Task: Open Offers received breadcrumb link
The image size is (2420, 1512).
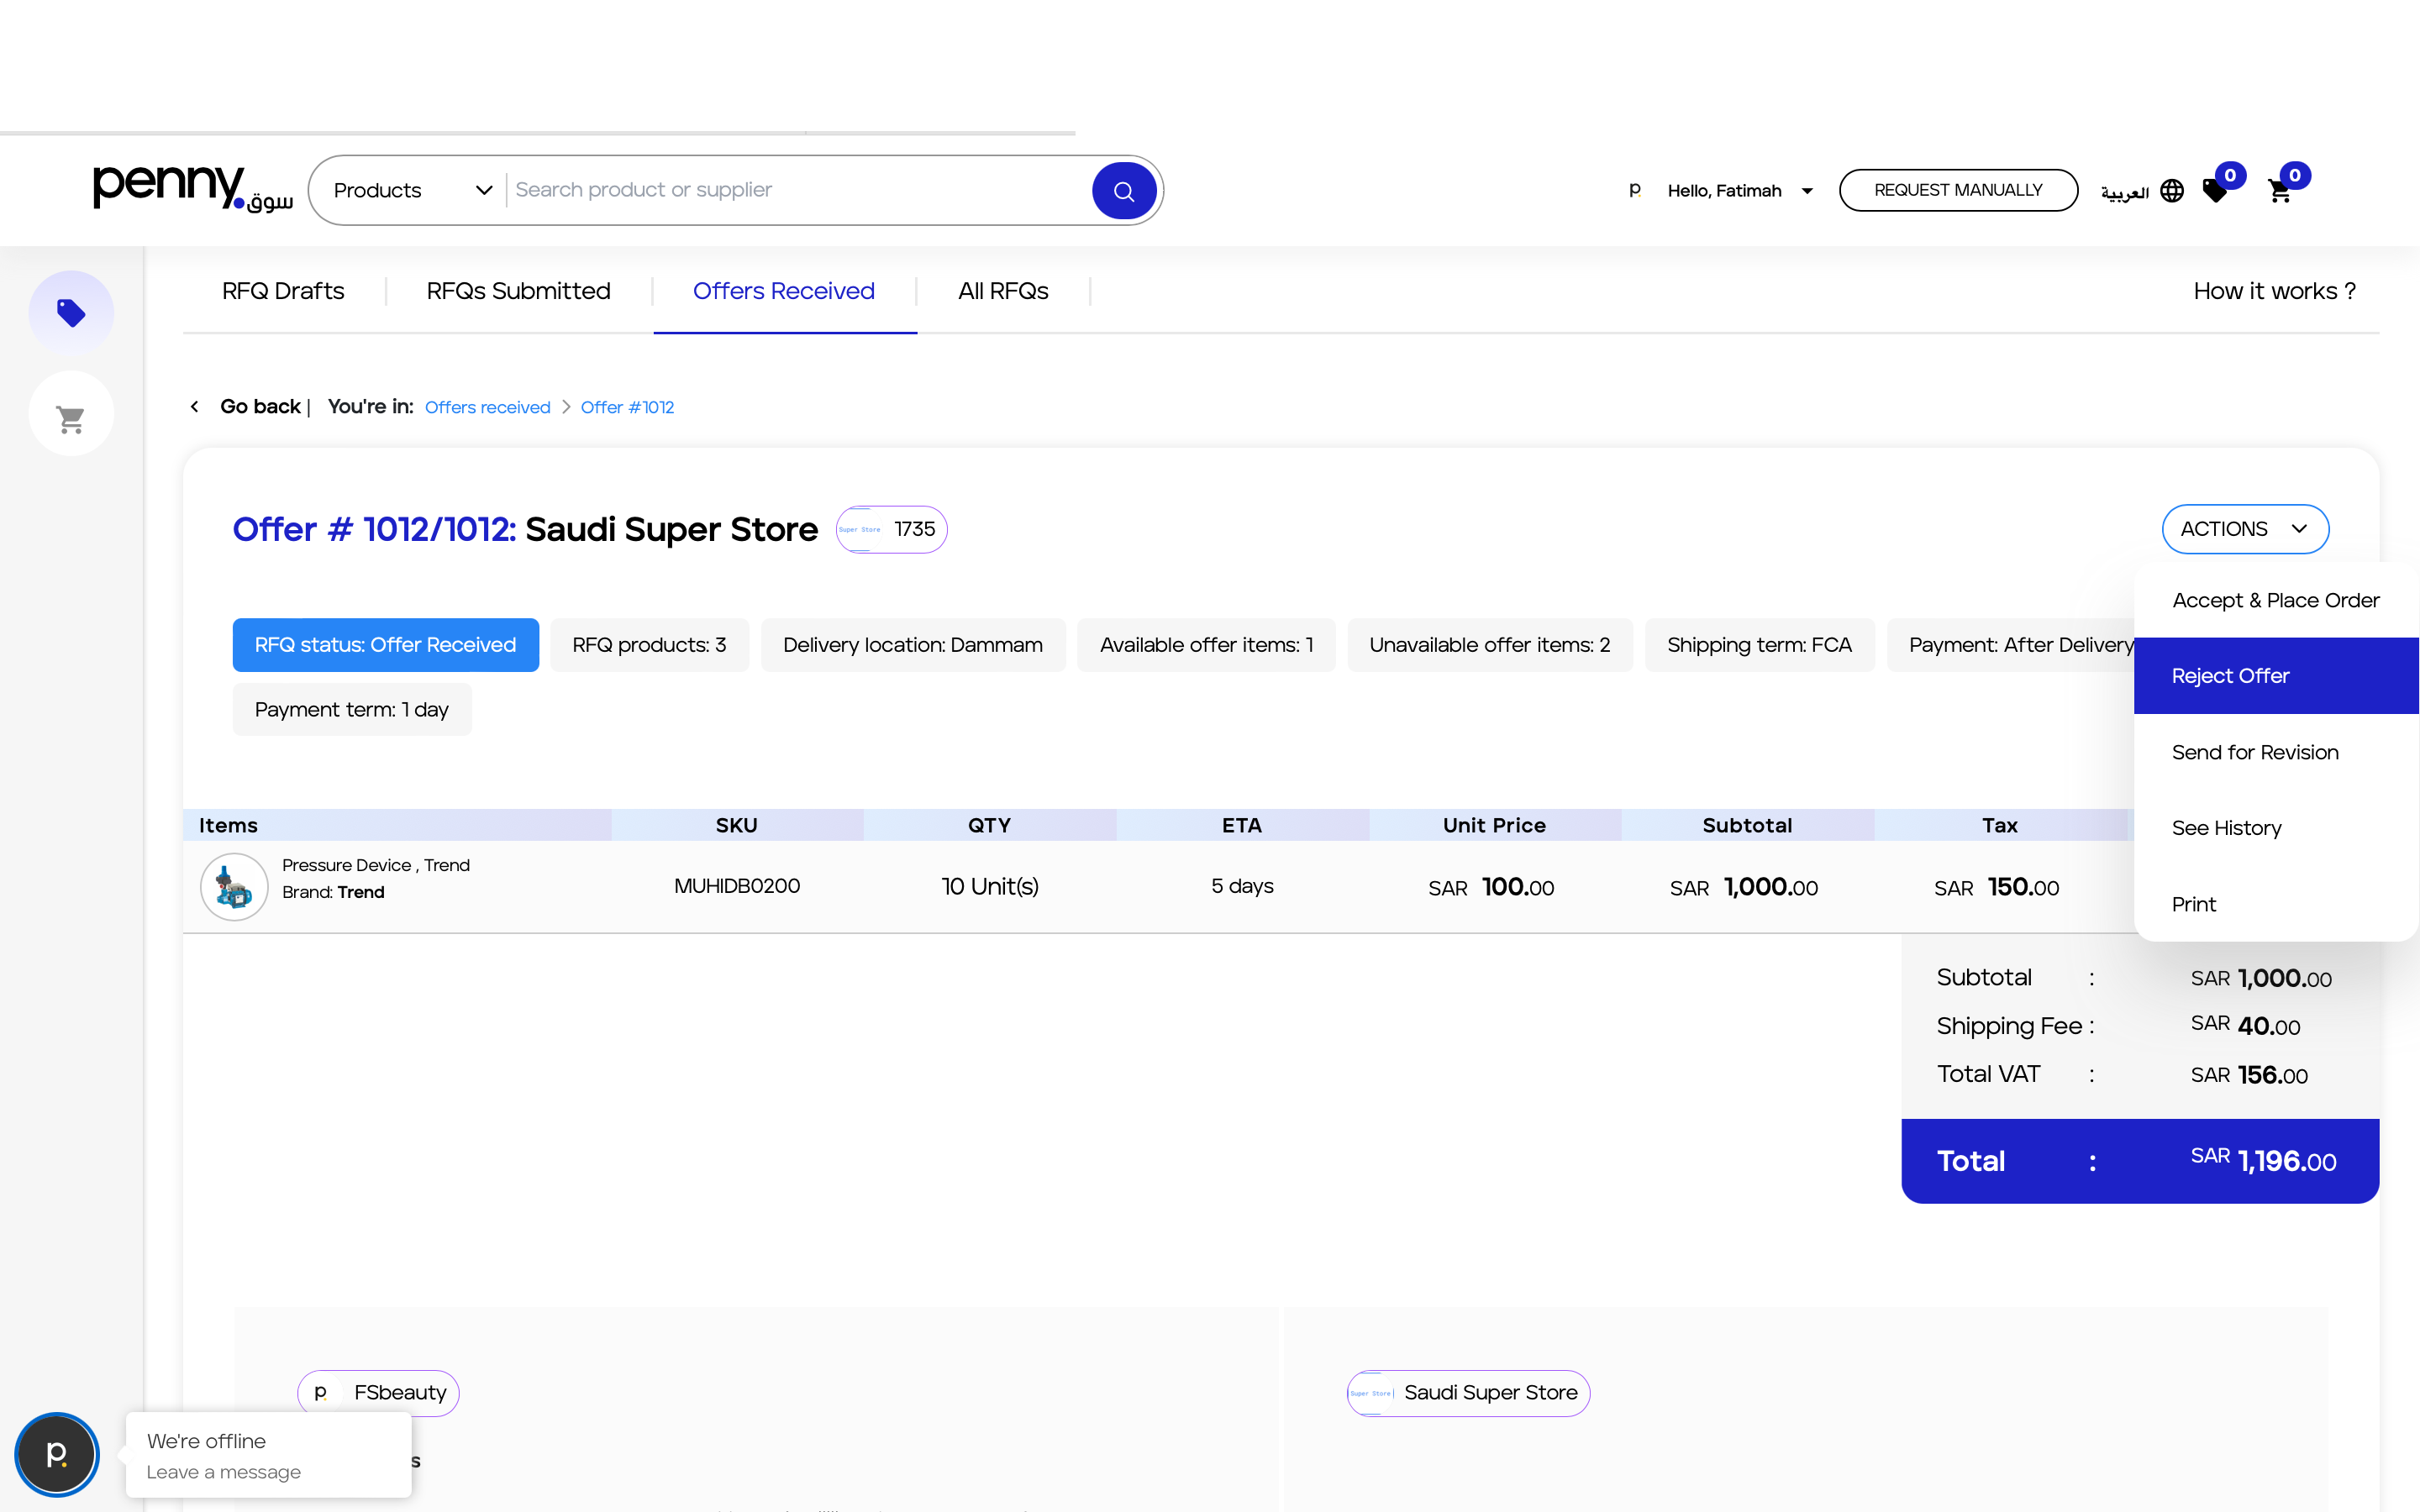Action: click(x=487, y=407)
